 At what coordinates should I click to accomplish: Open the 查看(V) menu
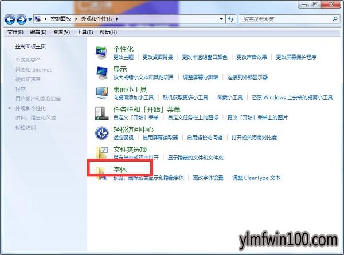click(x=61, y=32)
